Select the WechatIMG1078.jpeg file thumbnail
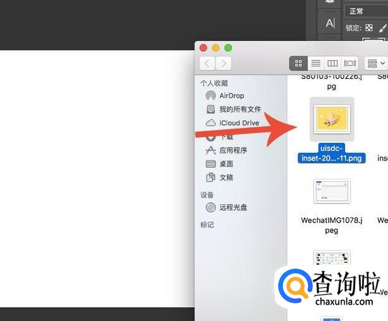 click(332, 191)
